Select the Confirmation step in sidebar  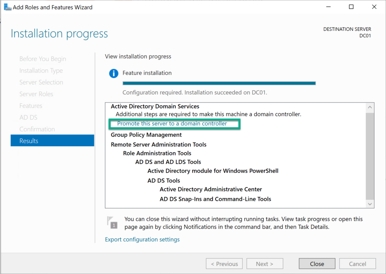(x=37, y=129)
